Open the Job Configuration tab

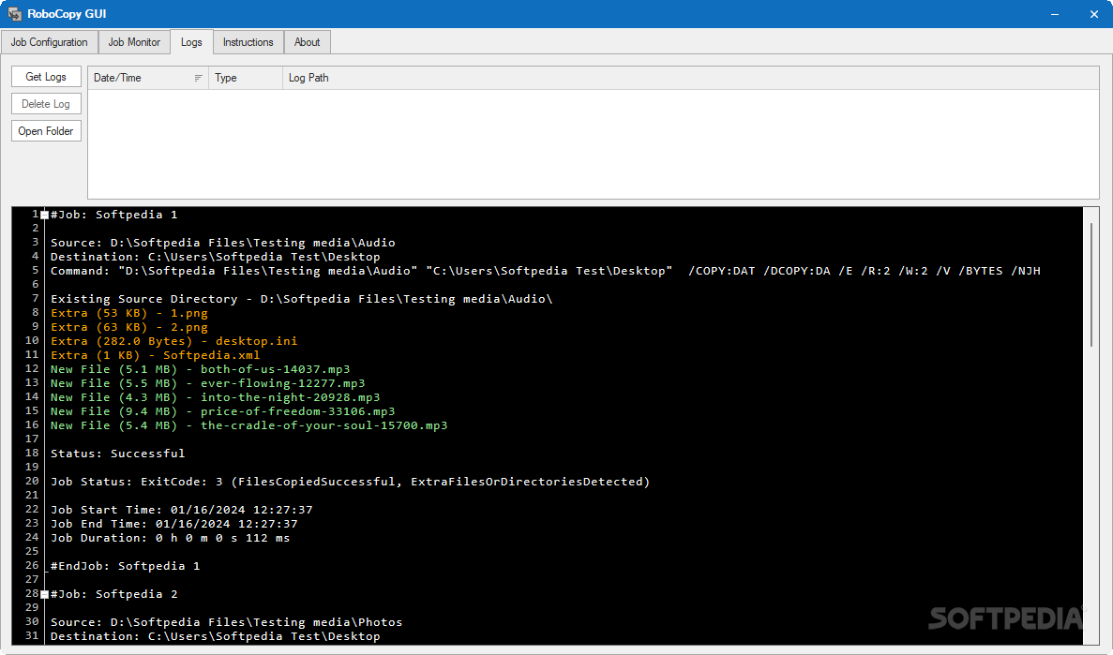49,42
